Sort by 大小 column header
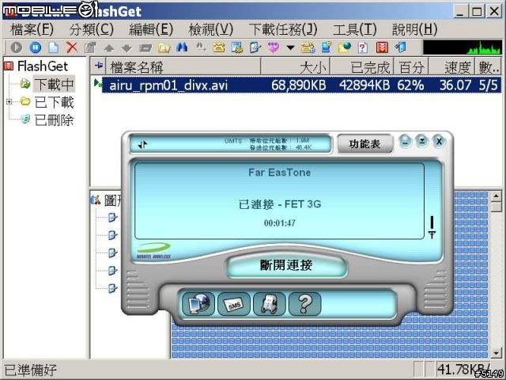Viewport: 506px width, 380px height. (295, 67)
